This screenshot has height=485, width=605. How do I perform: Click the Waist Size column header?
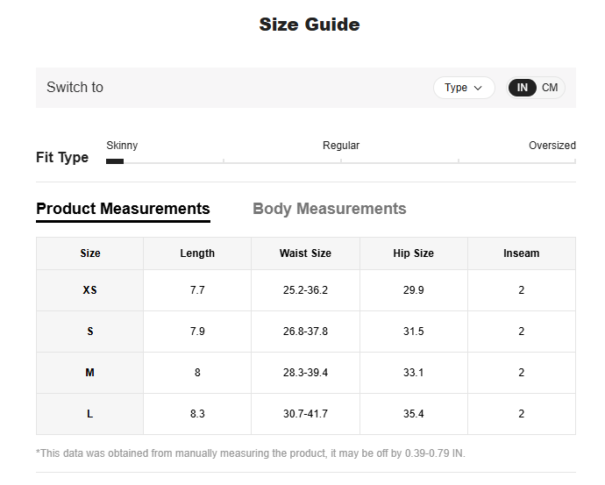[x=305, y=253]
